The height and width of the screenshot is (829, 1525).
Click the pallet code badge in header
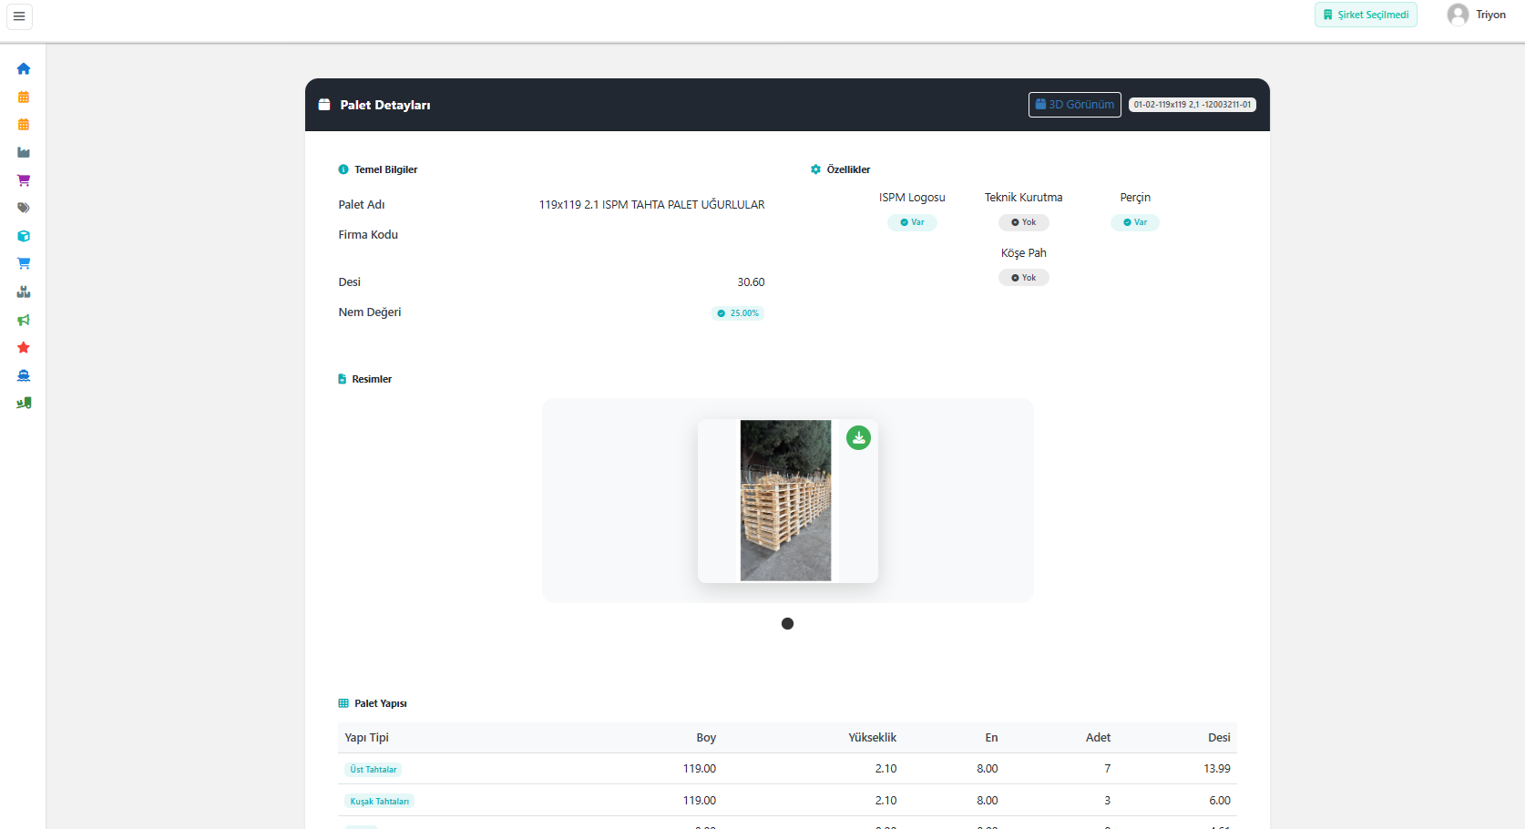click(x=1192, y=105)
